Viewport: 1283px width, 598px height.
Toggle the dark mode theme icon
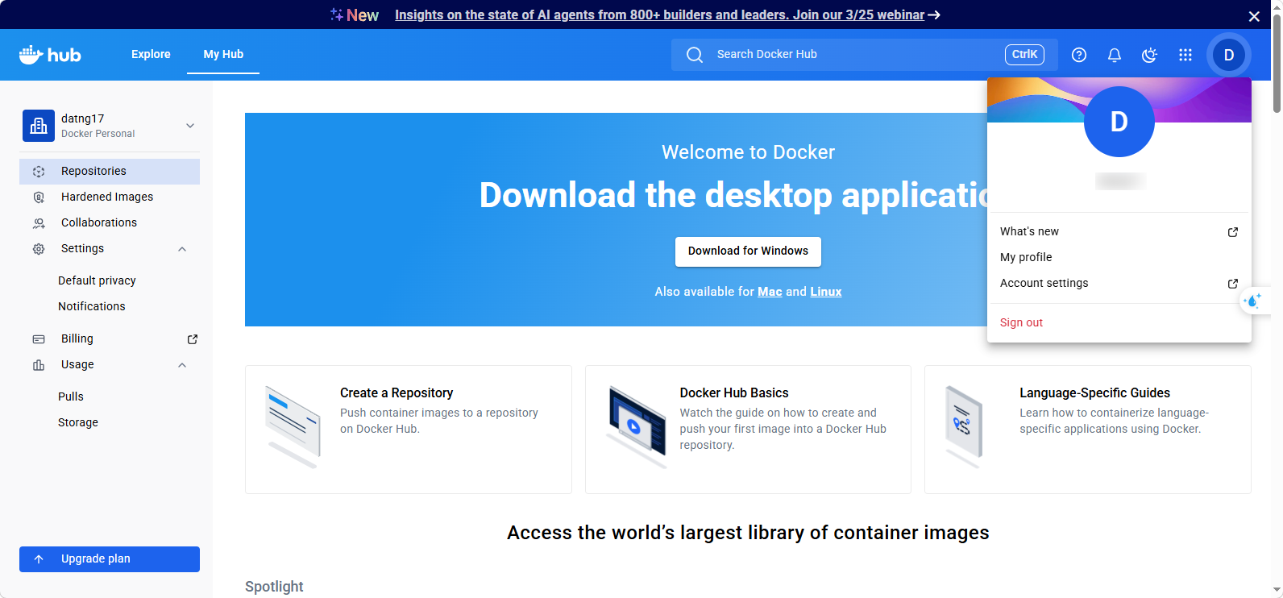(1150, 55)
